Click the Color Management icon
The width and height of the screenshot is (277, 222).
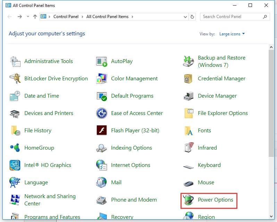pyautogui.click(x=102, y=79)
